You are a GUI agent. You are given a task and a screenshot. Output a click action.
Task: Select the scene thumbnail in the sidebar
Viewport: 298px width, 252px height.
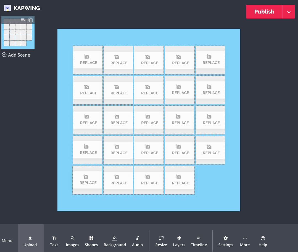[18, 35]
